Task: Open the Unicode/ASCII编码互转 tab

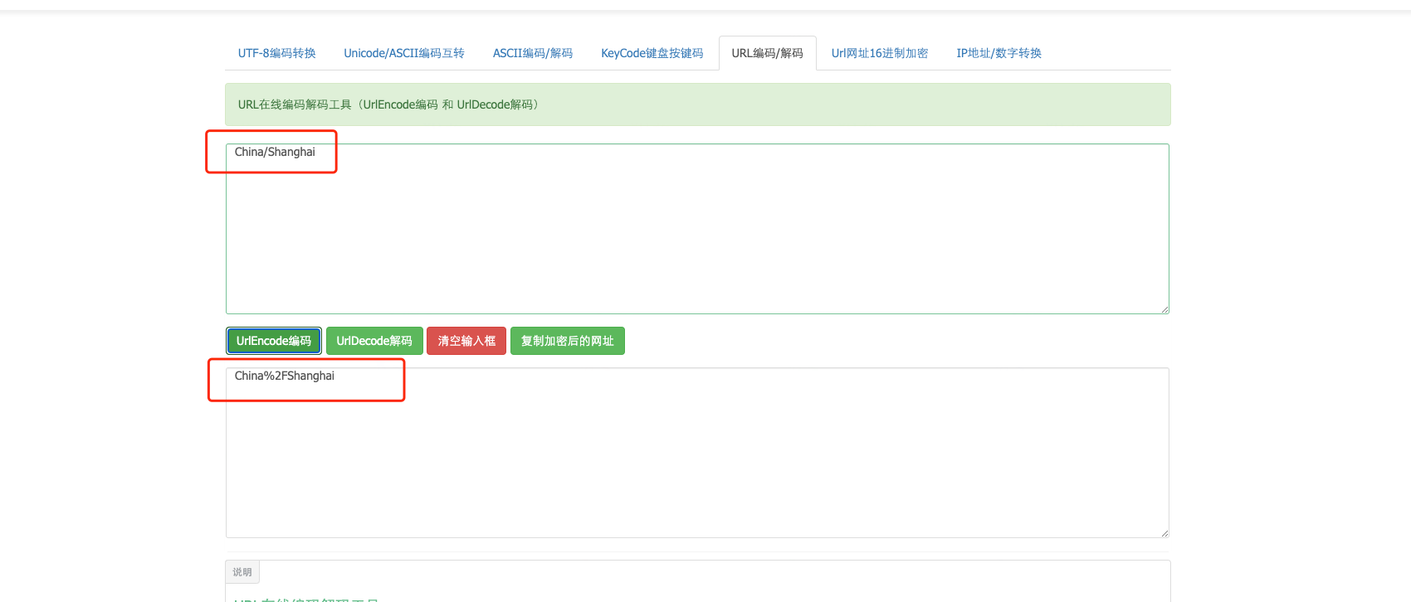Action: [404, 53]
